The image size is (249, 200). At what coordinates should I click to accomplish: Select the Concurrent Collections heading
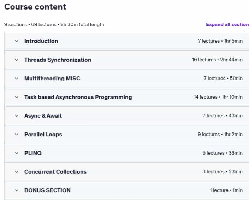tap(55, 172)
